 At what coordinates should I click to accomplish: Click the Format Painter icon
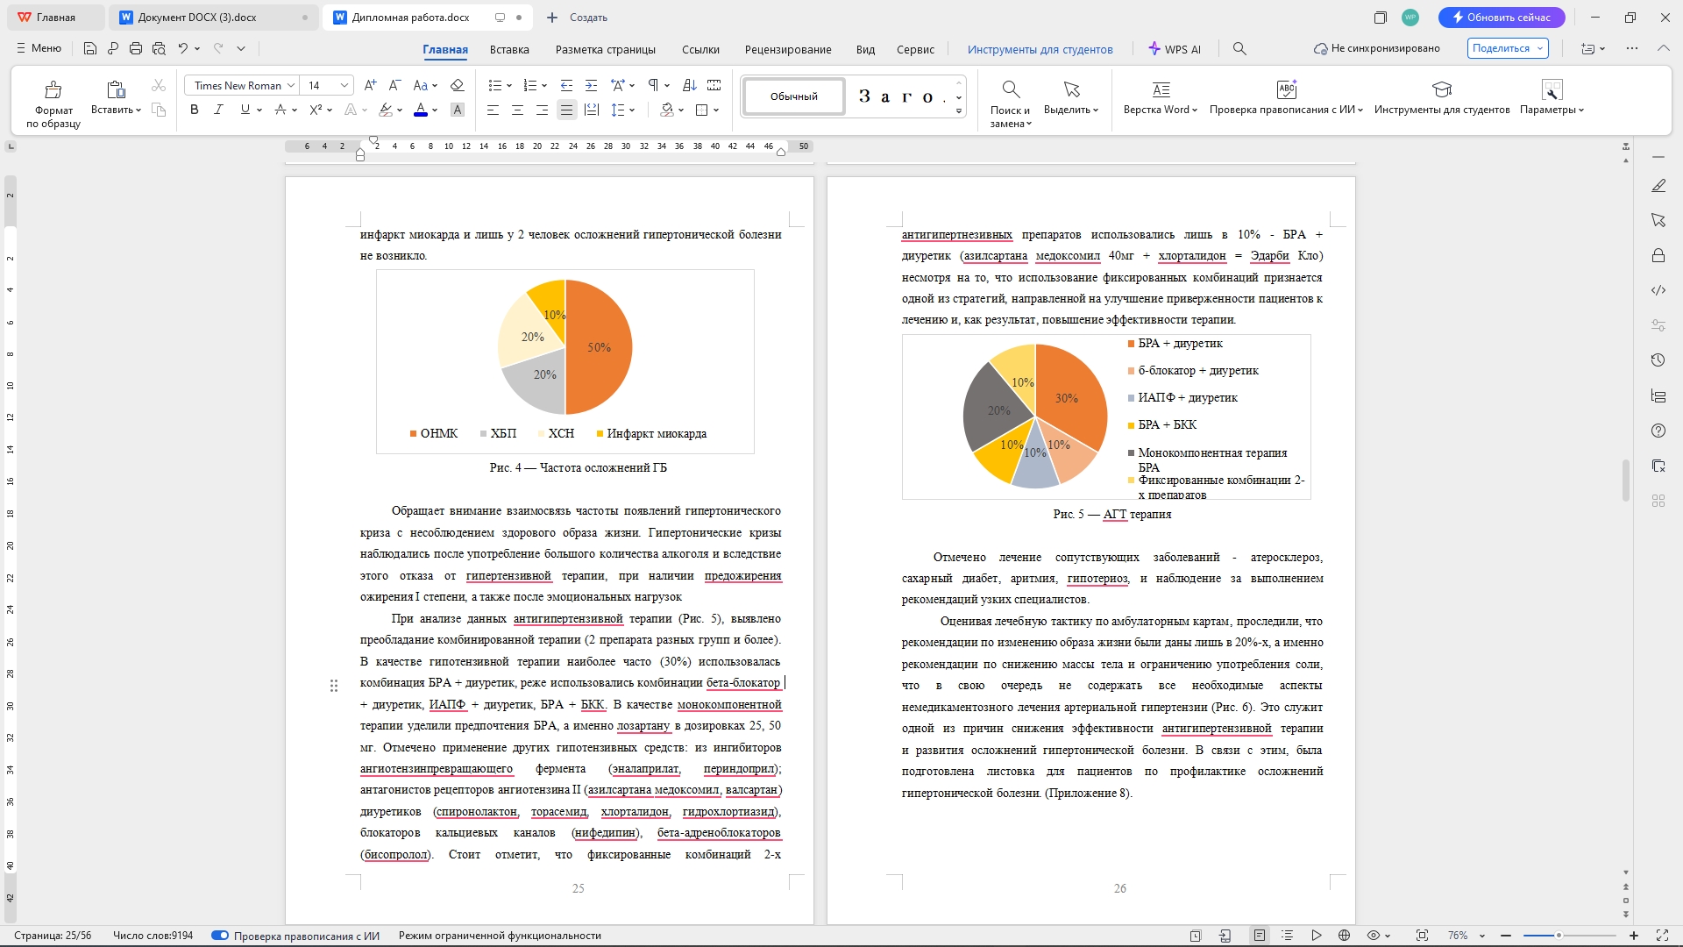click(x=53, y=89)
